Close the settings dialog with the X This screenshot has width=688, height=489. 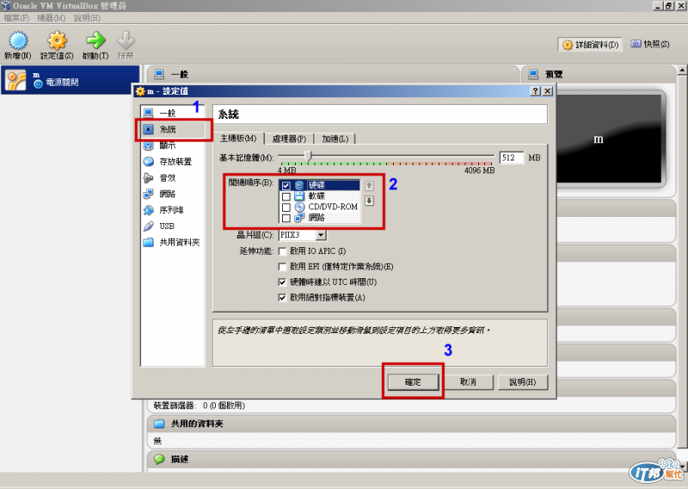547,91
